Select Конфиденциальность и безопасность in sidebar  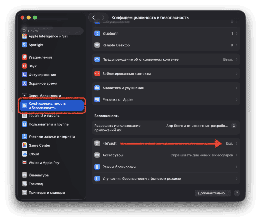(52, 105)
